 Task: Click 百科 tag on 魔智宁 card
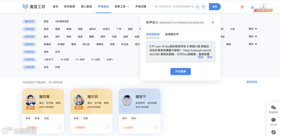point(124,118)
